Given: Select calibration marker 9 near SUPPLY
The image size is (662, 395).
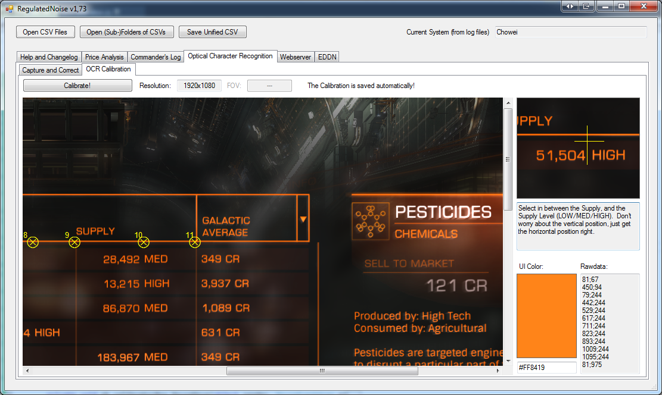Looking at the screenshot, I should point(74,242).
